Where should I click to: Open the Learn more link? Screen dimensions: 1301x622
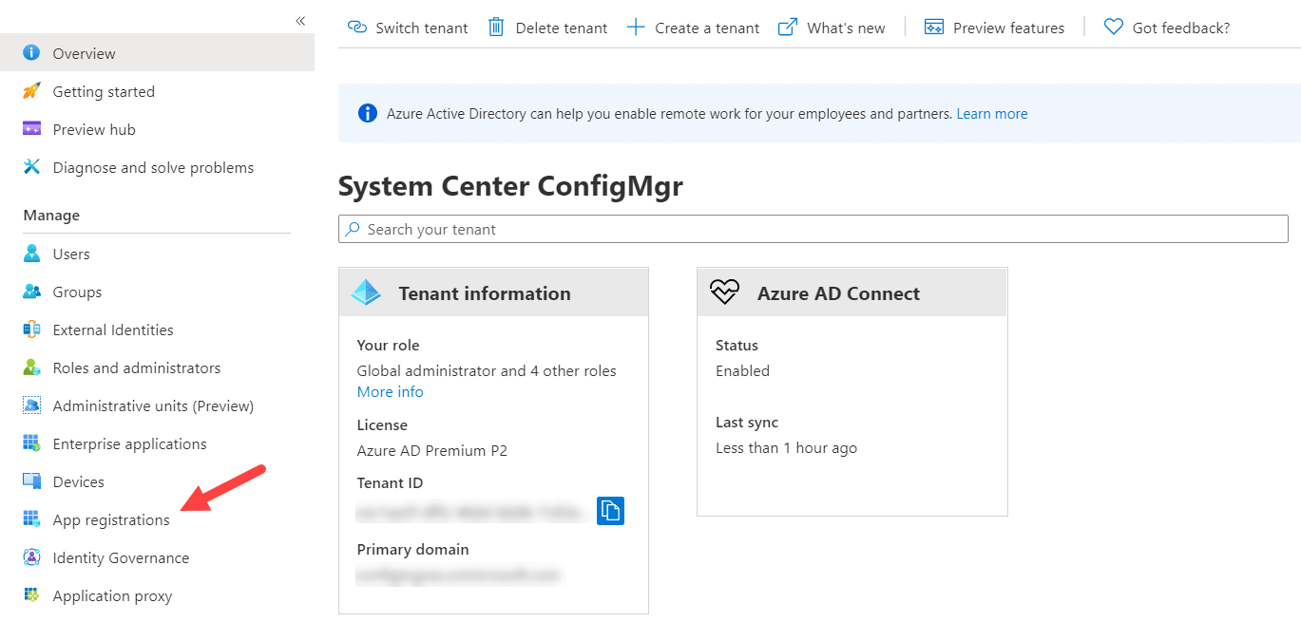point(991,113)
